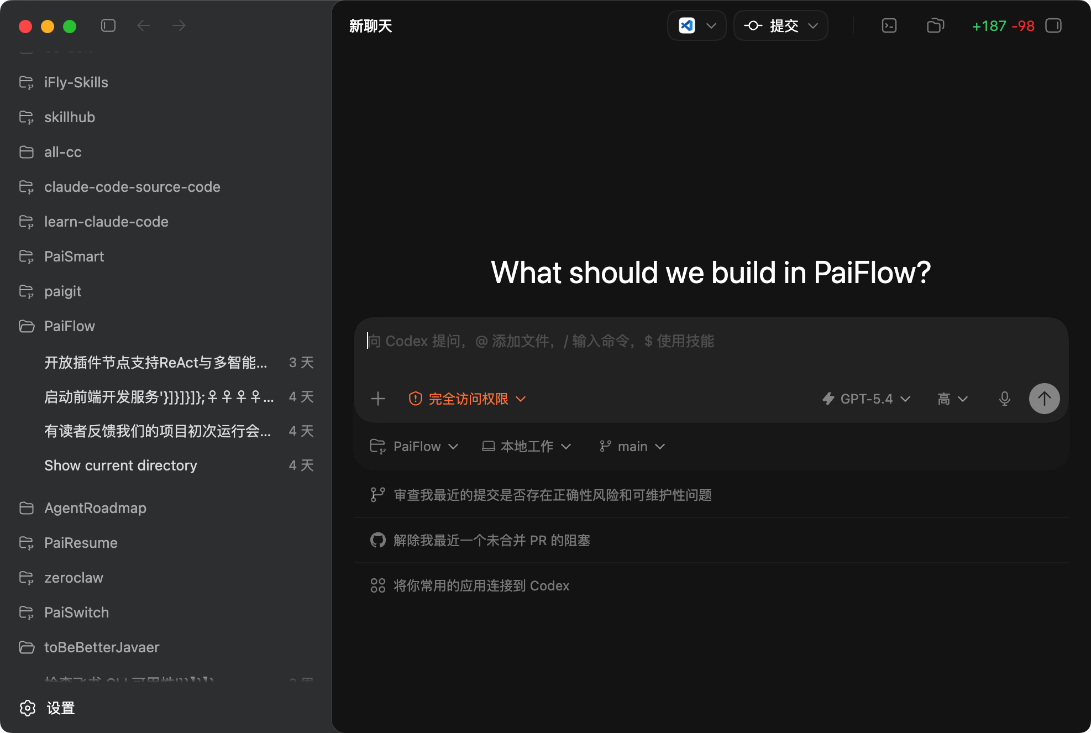Click the folder icon beside PaiResume
This screenshot has height=733, width=1091.
[x=27, y=543]
